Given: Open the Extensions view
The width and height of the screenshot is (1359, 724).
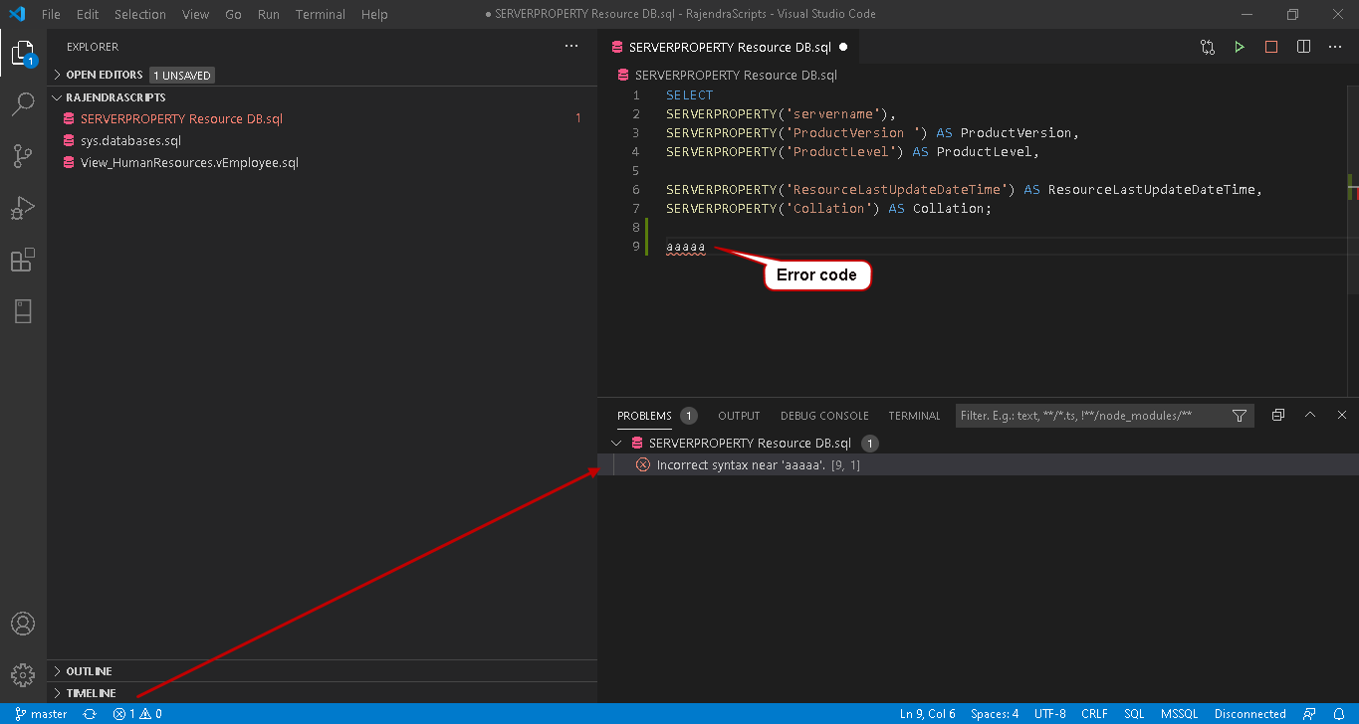Looking at the screenshot, I should (x=23, y=260).
